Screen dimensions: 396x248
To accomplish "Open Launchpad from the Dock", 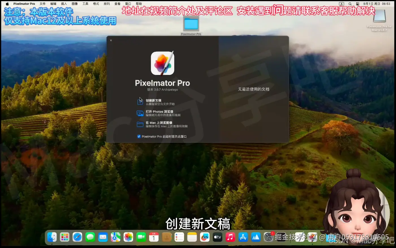I will point(64,237).
